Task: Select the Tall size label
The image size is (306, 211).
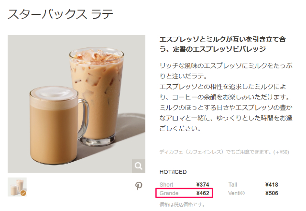Action: (x=233, y=185)
